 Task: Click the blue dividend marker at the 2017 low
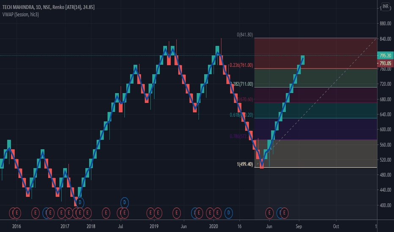(80, 202)
